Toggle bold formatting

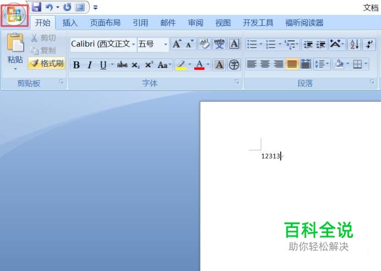[77, 65]
